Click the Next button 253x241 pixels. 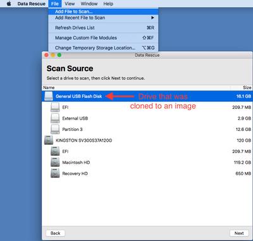(x=239, y=233)
